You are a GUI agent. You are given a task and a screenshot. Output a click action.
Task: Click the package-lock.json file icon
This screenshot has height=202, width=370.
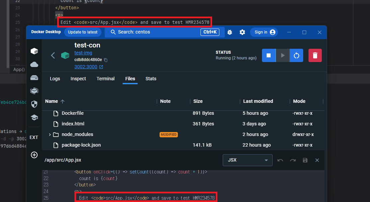click(56, 145)
